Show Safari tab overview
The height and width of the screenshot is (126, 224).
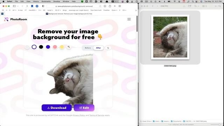120,6
